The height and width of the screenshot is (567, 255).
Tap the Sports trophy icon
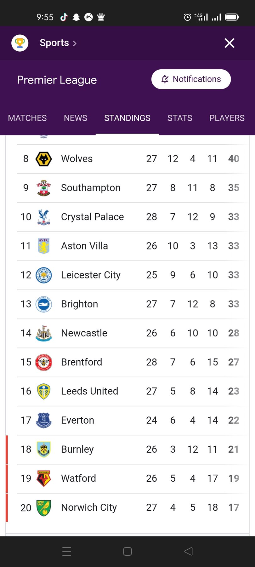(20, 43)
